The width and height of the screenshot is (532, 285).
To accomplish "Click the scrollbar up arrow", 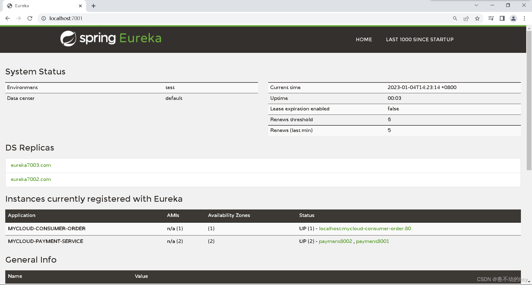I will [x=529, y=28].
